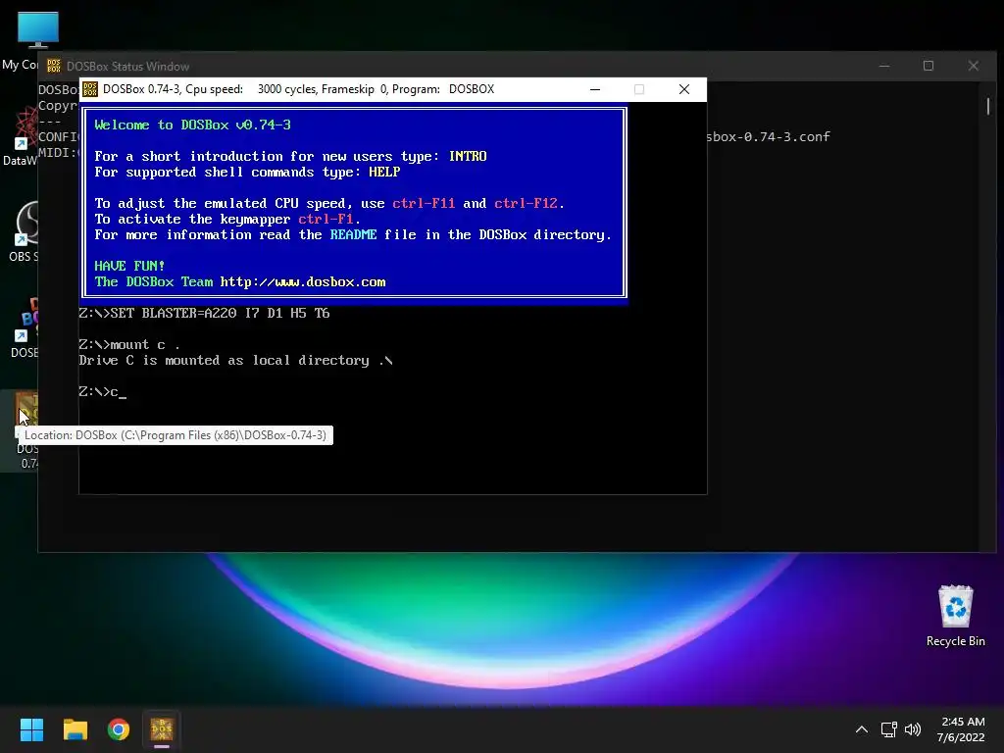This screenshot has height=753, width=1004.
Task: Open the Windows Start menu
Action: pos(31,729)
